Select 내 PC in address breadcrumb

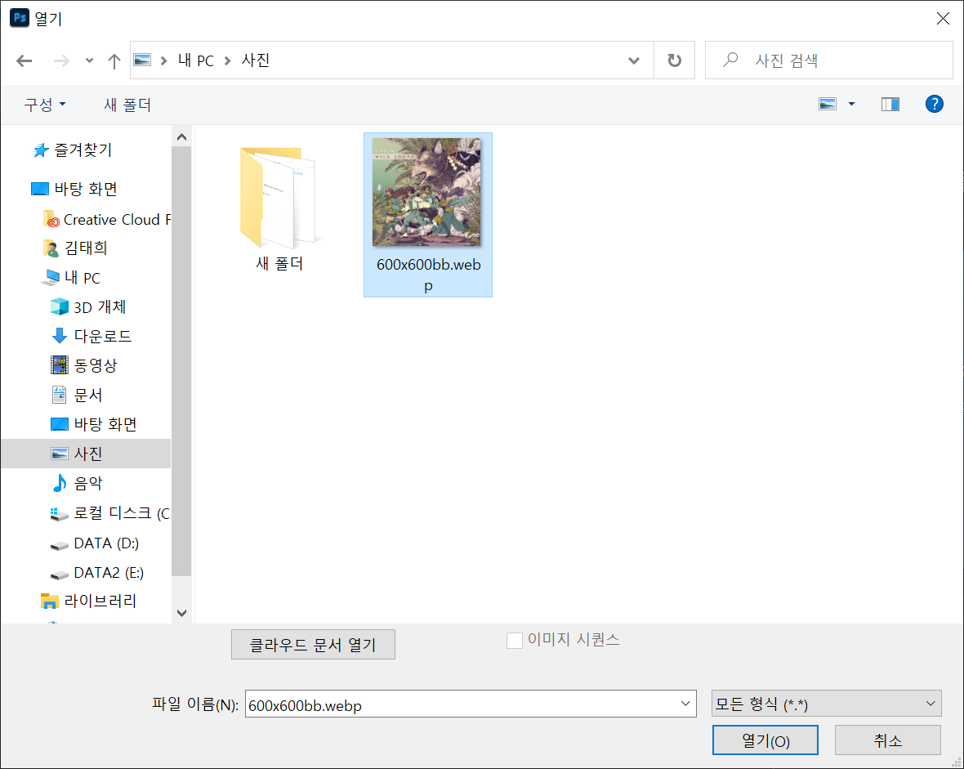(195, 60)
